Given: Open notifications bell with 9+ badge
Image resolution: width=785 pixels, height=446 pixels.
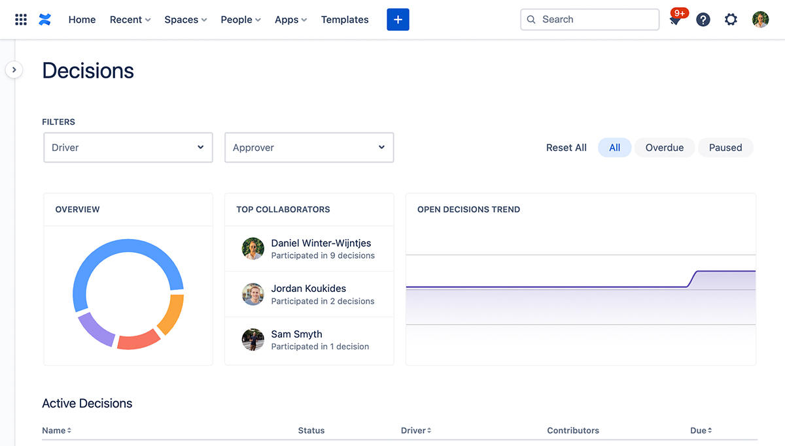Looking at the screenshot, I should point(676,20).
